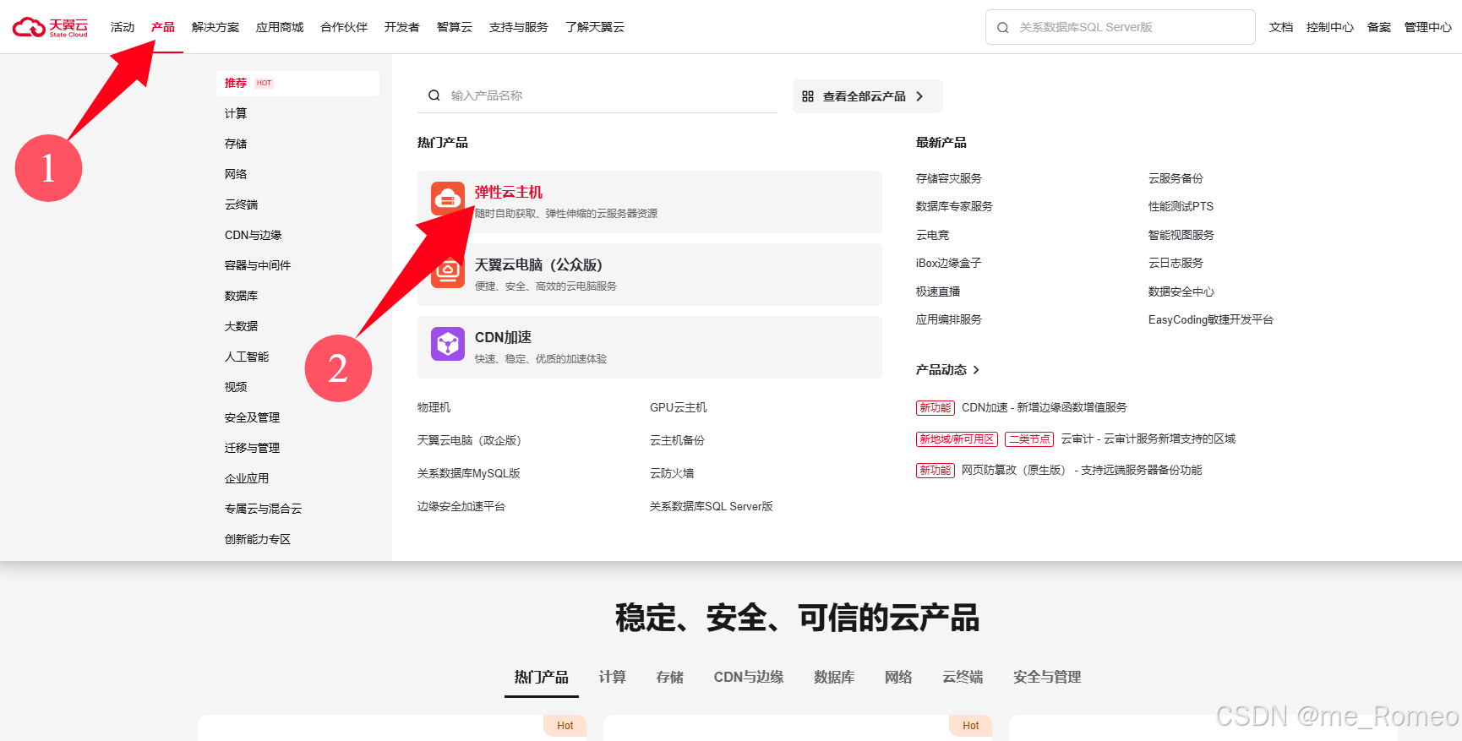Select 容器与中间件 sidebar category

coord(258,265)
